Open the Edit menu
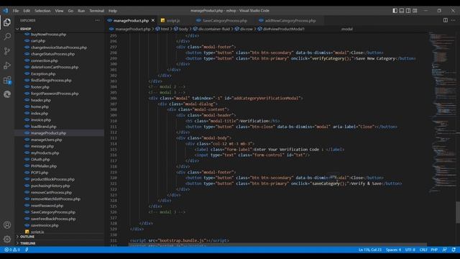 [27, 11]
